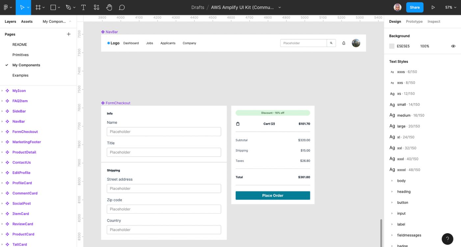Add a new page with plus icon
This screenshot has height=247, width=461.
68,34
